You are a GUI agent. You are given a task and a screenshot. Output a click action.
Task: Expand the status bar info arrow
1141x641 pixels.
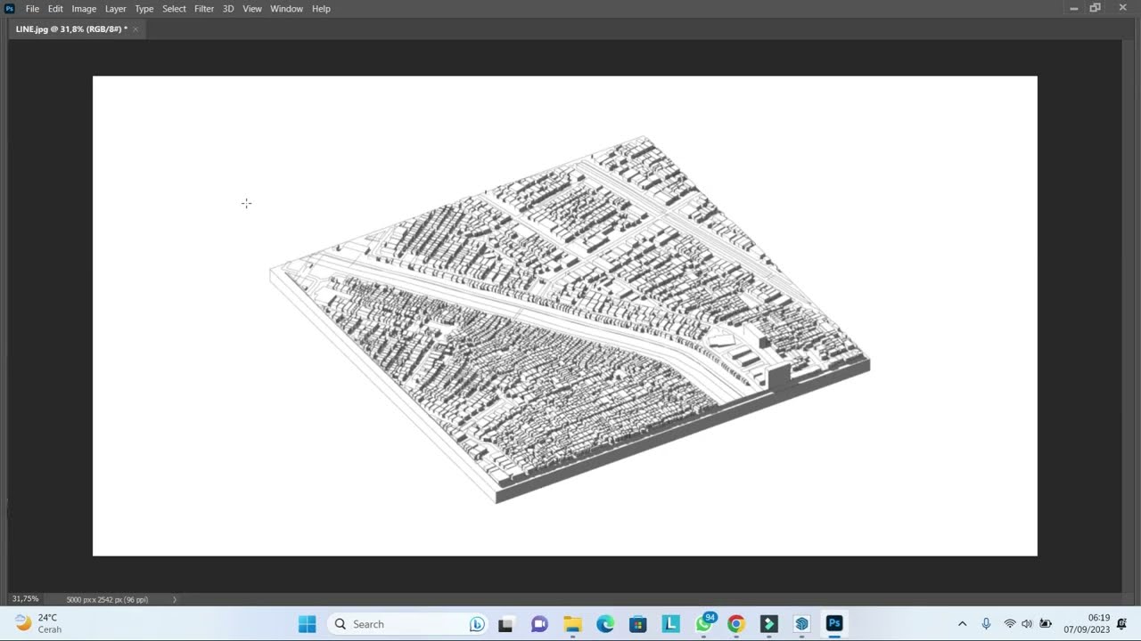[175, 599]
